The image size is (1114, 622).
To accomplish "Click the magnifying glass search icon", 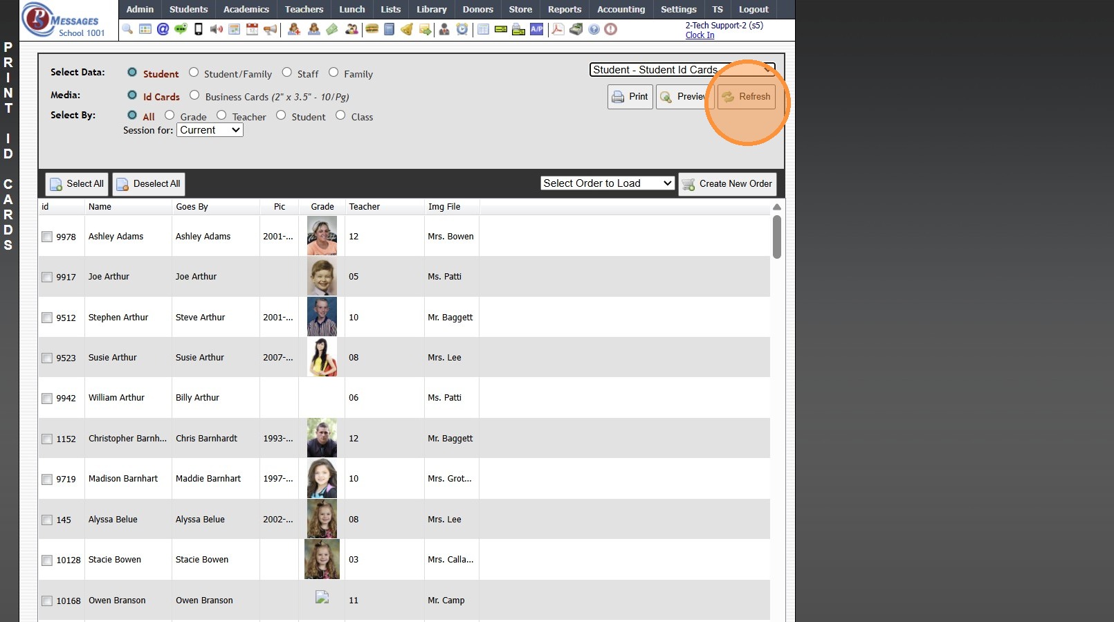I will (x=127, y=29).
